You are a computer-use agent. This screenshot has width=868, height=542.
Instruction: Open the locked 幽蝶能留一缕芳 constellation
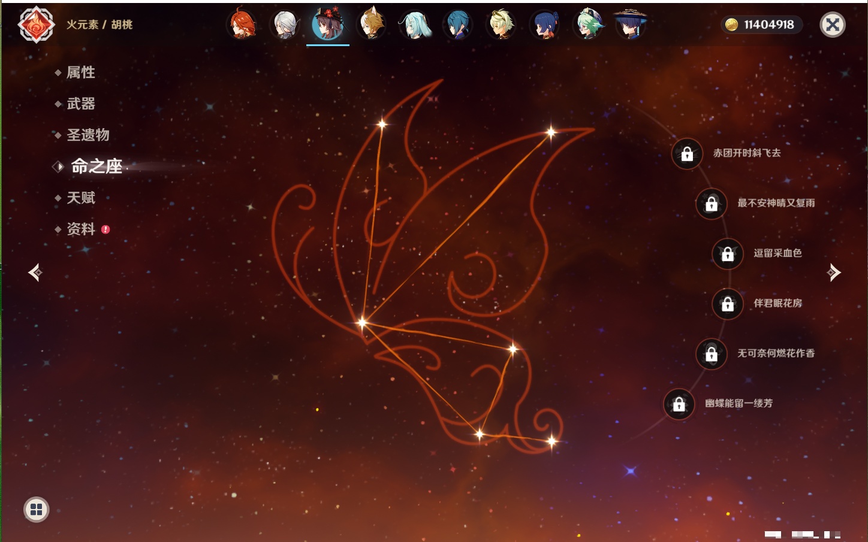click(679, 404)
